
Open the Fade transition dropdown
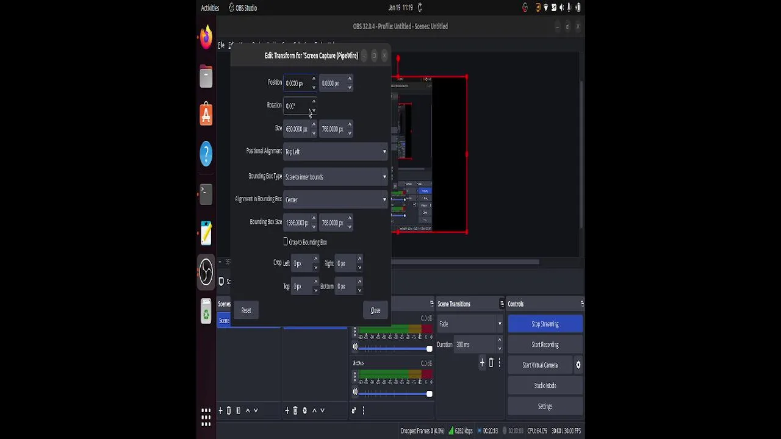(x=470, y=324)
